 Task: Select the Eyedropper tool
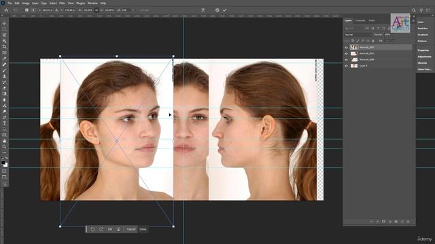coord(4,59)
